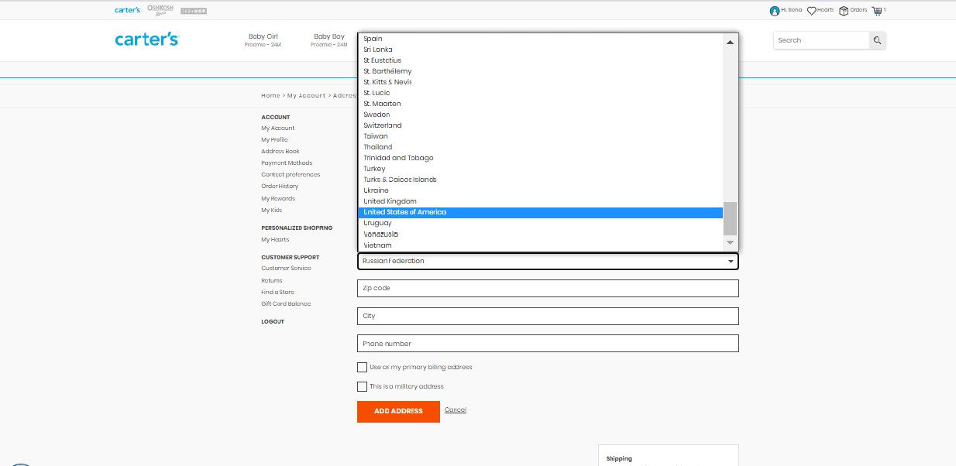Open the Customer Service link

286,269
